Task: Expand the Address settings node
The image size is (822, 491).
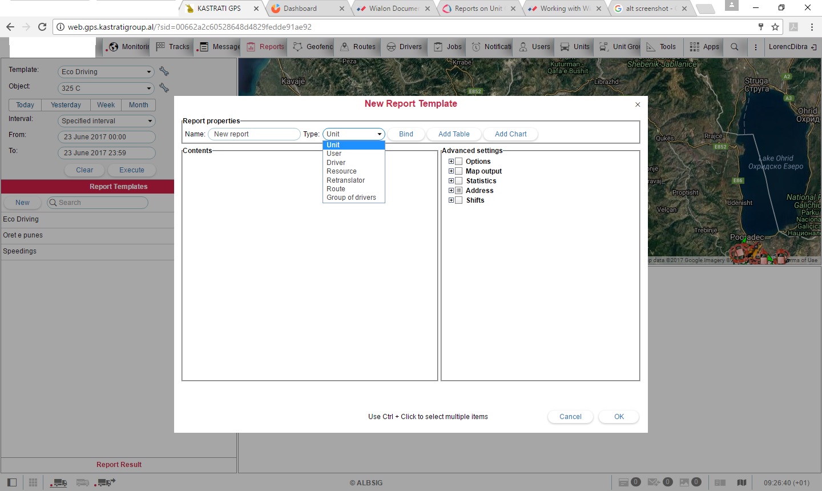Action: coord(451,191)
